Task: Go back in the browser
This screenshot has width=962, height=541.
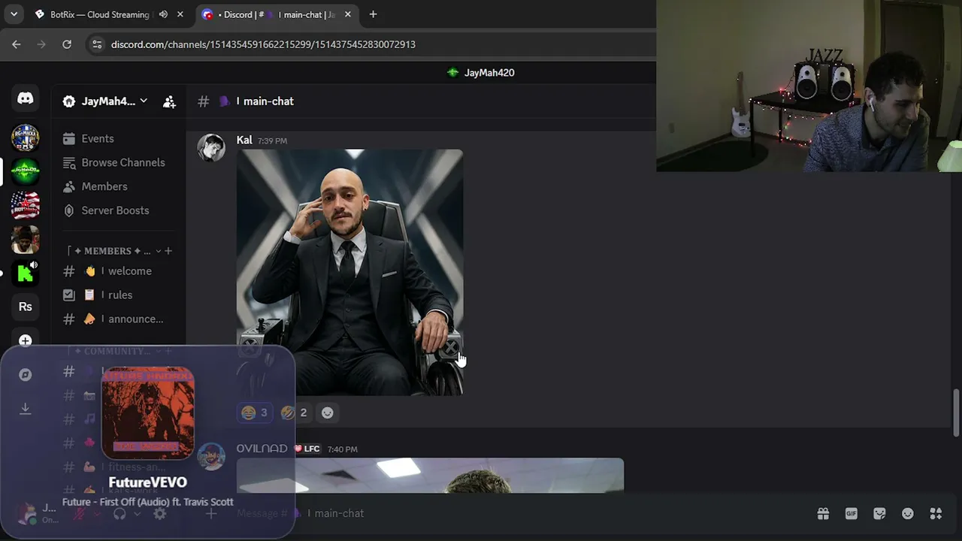Action: [x=17, y=44]
